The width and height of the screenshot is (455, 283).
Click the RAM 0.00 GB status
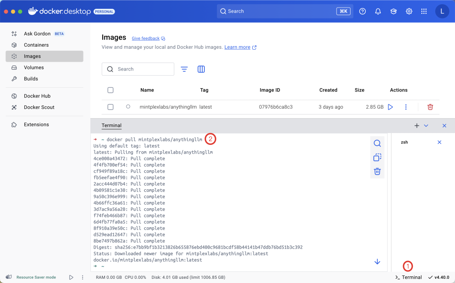click(109, 277)
